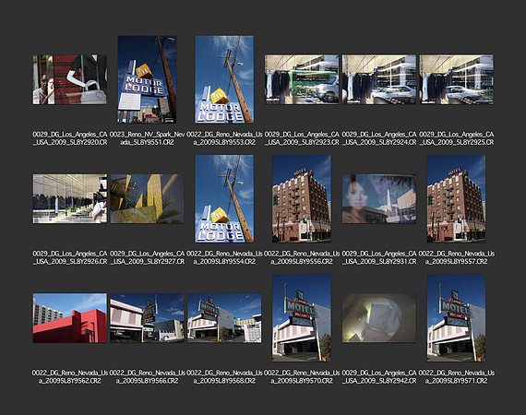Select filename ending 5L8Y9566.CR2
Image resolution: width=526 pixels, height=415 pixels.
click(x=147, y=377)
